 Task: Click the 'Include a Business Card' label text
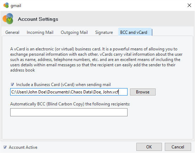pyautogui.click(x=63, y=85)
